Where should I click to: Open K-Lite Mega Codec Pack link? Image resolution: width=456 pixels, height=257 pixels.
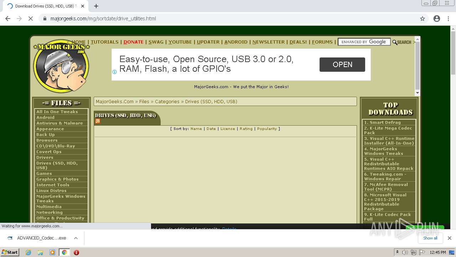389,130
